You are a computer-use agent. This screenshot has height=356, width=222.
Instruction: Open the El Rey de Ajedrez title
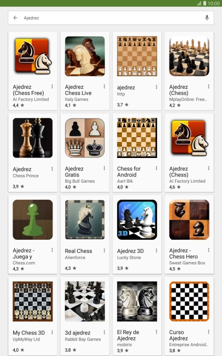128,335
